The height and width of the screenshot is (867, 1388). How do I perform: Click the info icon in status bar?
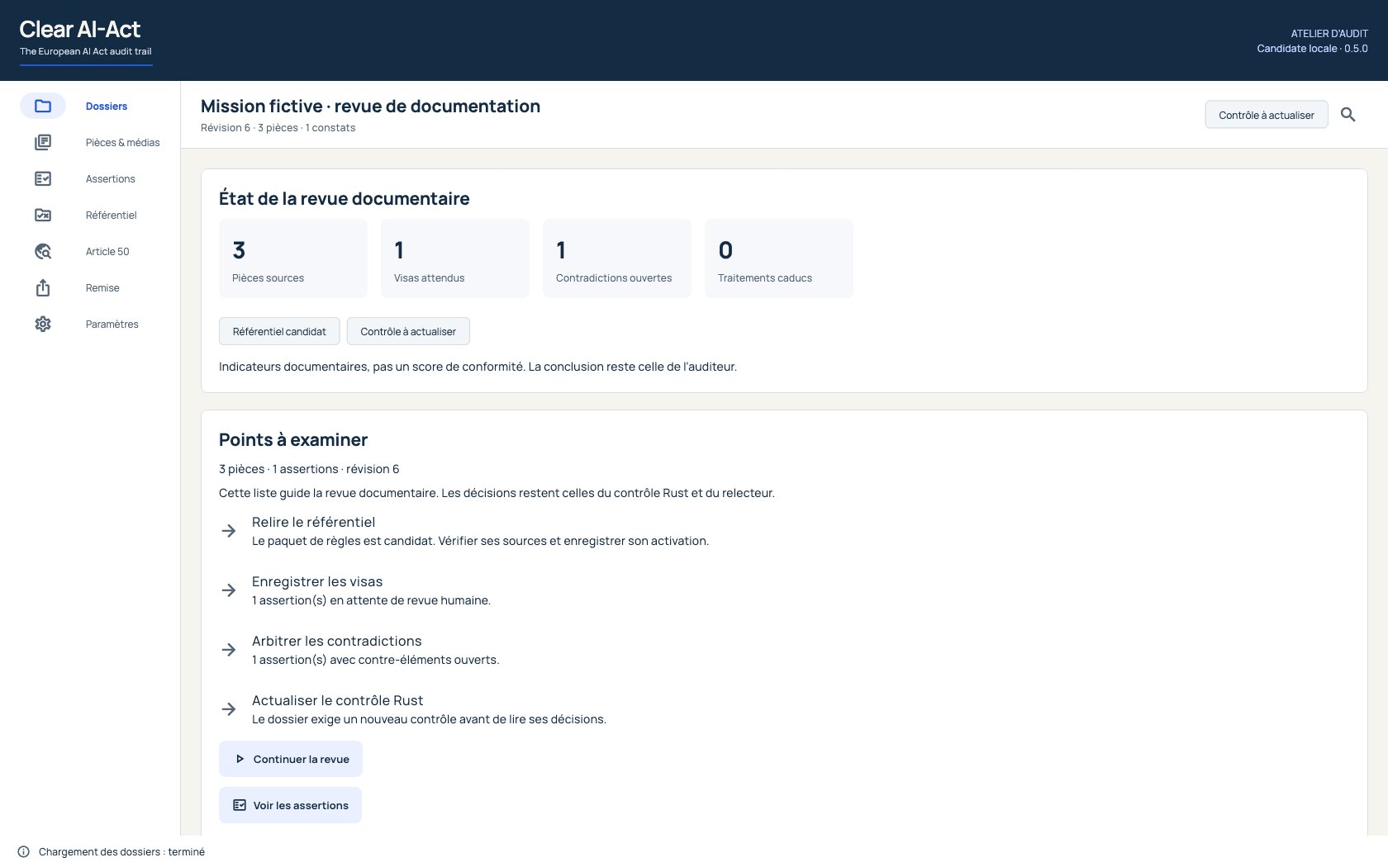tap(24, 851)
